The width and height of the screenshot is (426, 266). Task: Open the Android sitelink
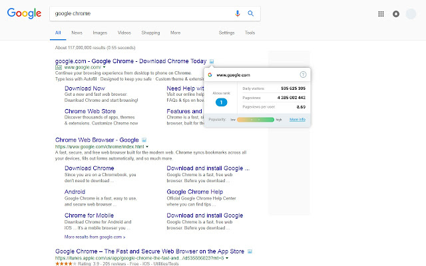coord(75,192)
